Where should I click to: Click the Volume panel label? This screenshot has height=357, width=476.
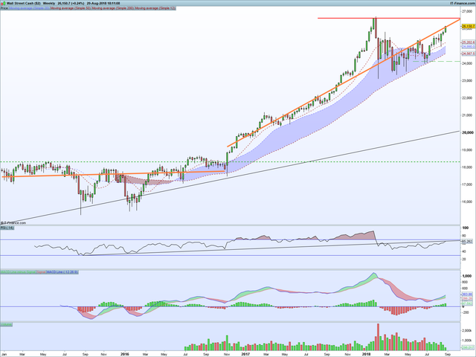point(7,324)
